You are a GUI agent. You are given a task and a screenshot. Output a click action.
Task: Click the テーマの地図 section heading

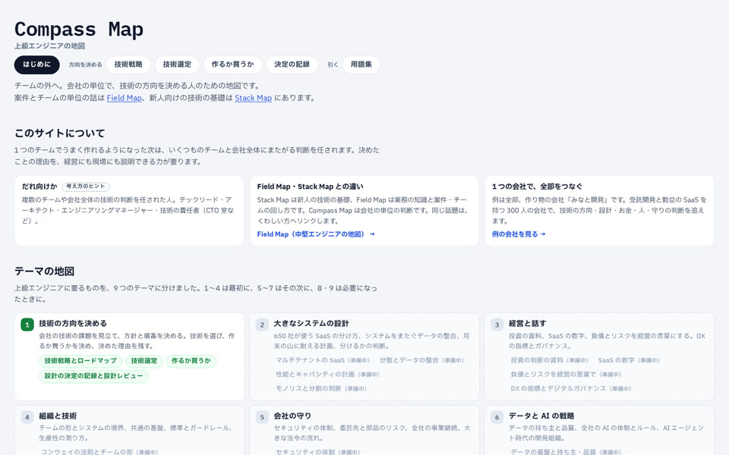[44, 271]
